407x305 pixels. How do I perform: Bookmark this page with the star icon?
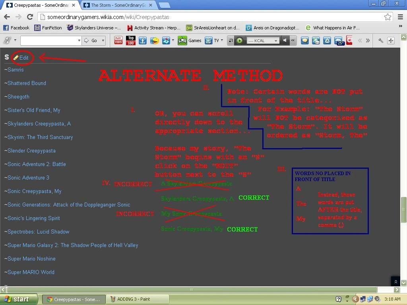388,17
